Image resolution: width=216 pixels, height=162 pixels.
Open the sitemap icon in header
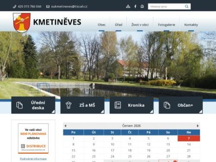pos(128,6)
